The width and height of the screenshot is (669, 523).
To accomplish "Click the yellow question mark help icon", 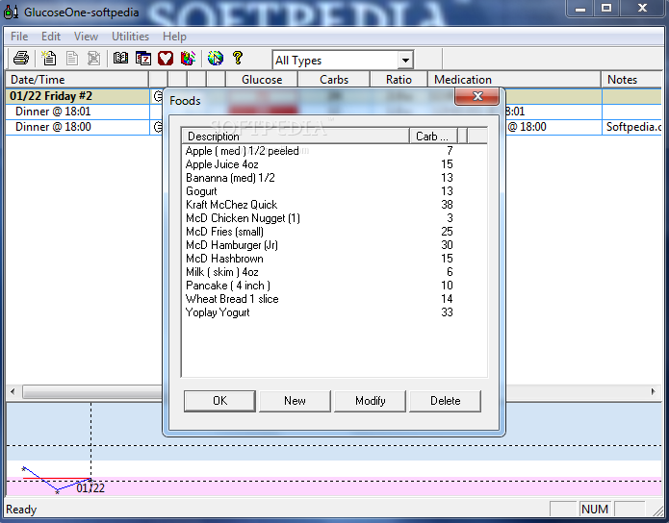I will click(x=238, y=58).
